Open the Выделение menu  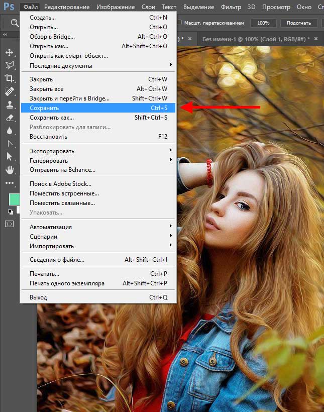(198, 7)
